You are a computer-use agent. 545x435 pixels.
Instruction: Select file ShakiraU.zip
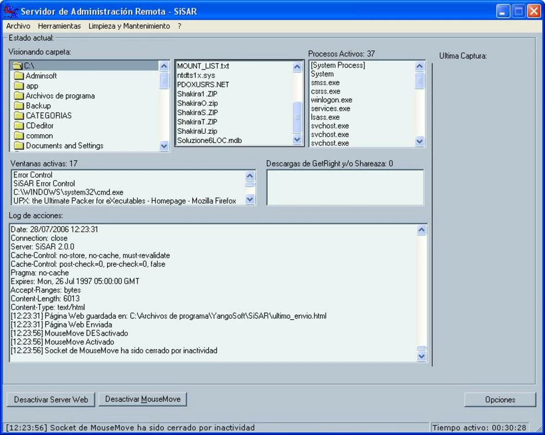pyautogui.click(x=197, y=132)
